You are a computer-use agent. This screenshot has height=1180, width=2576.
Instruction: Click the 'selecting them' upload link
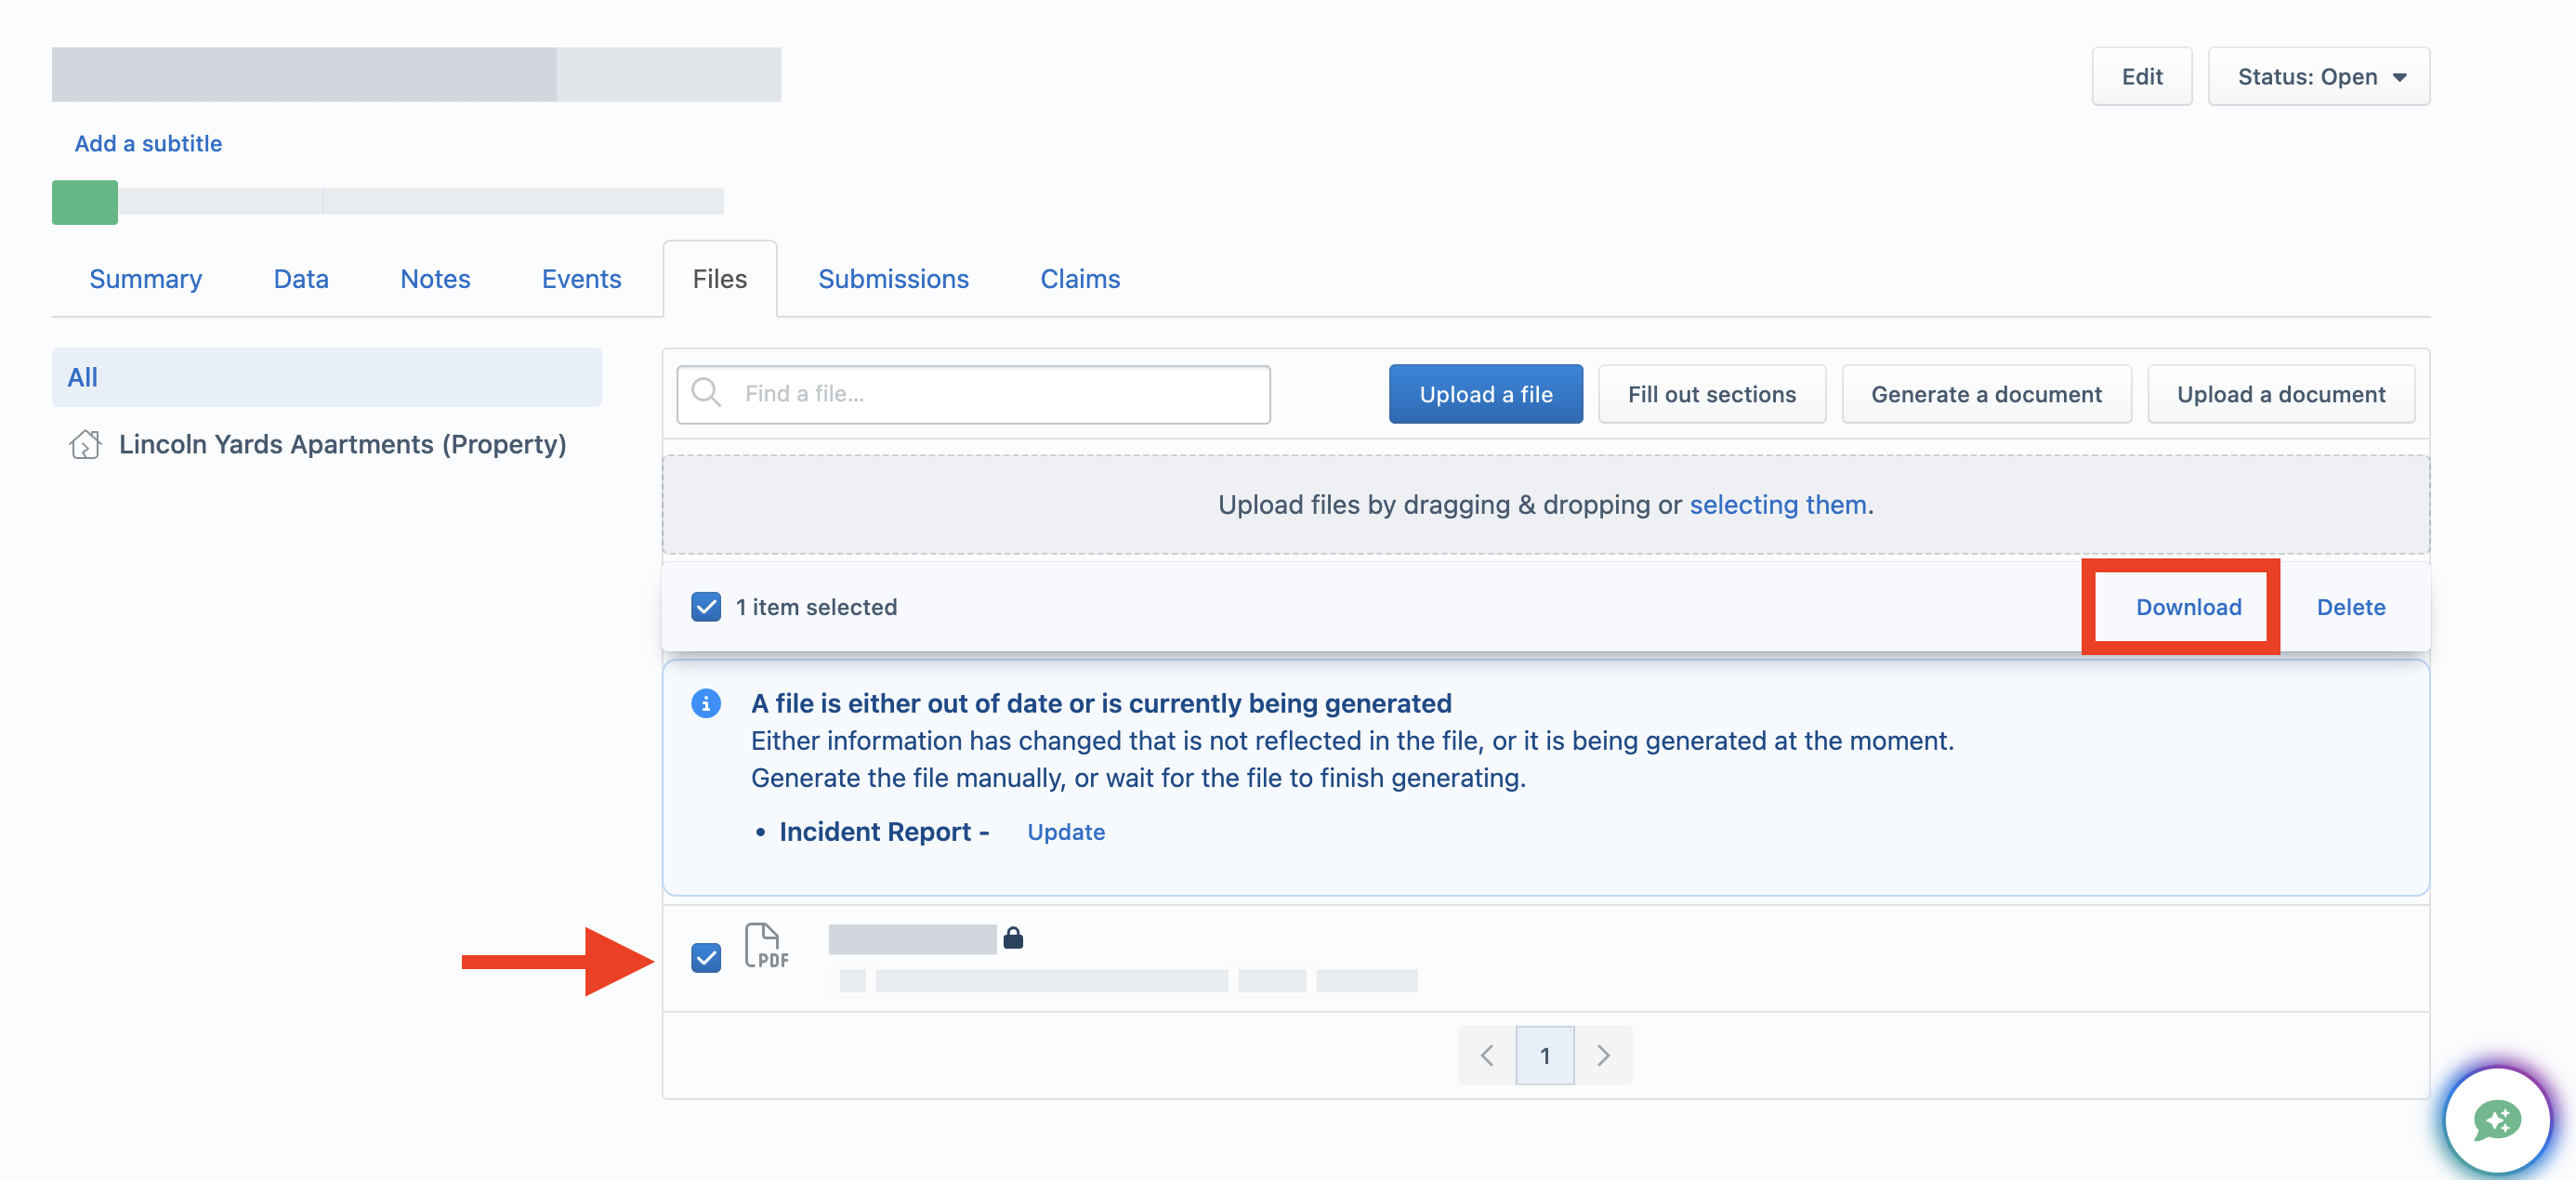pyautogui.click(x=1777, y=504)
